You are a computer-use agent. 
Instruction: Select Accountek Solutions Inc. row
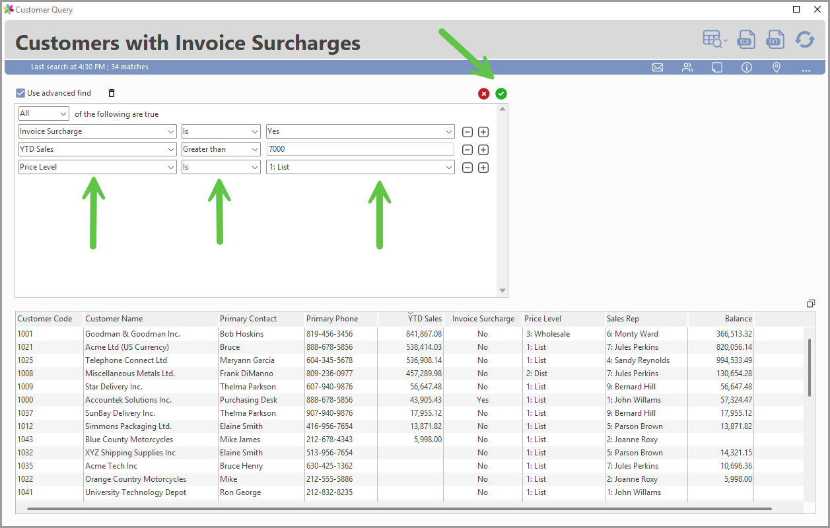[410, 400]
